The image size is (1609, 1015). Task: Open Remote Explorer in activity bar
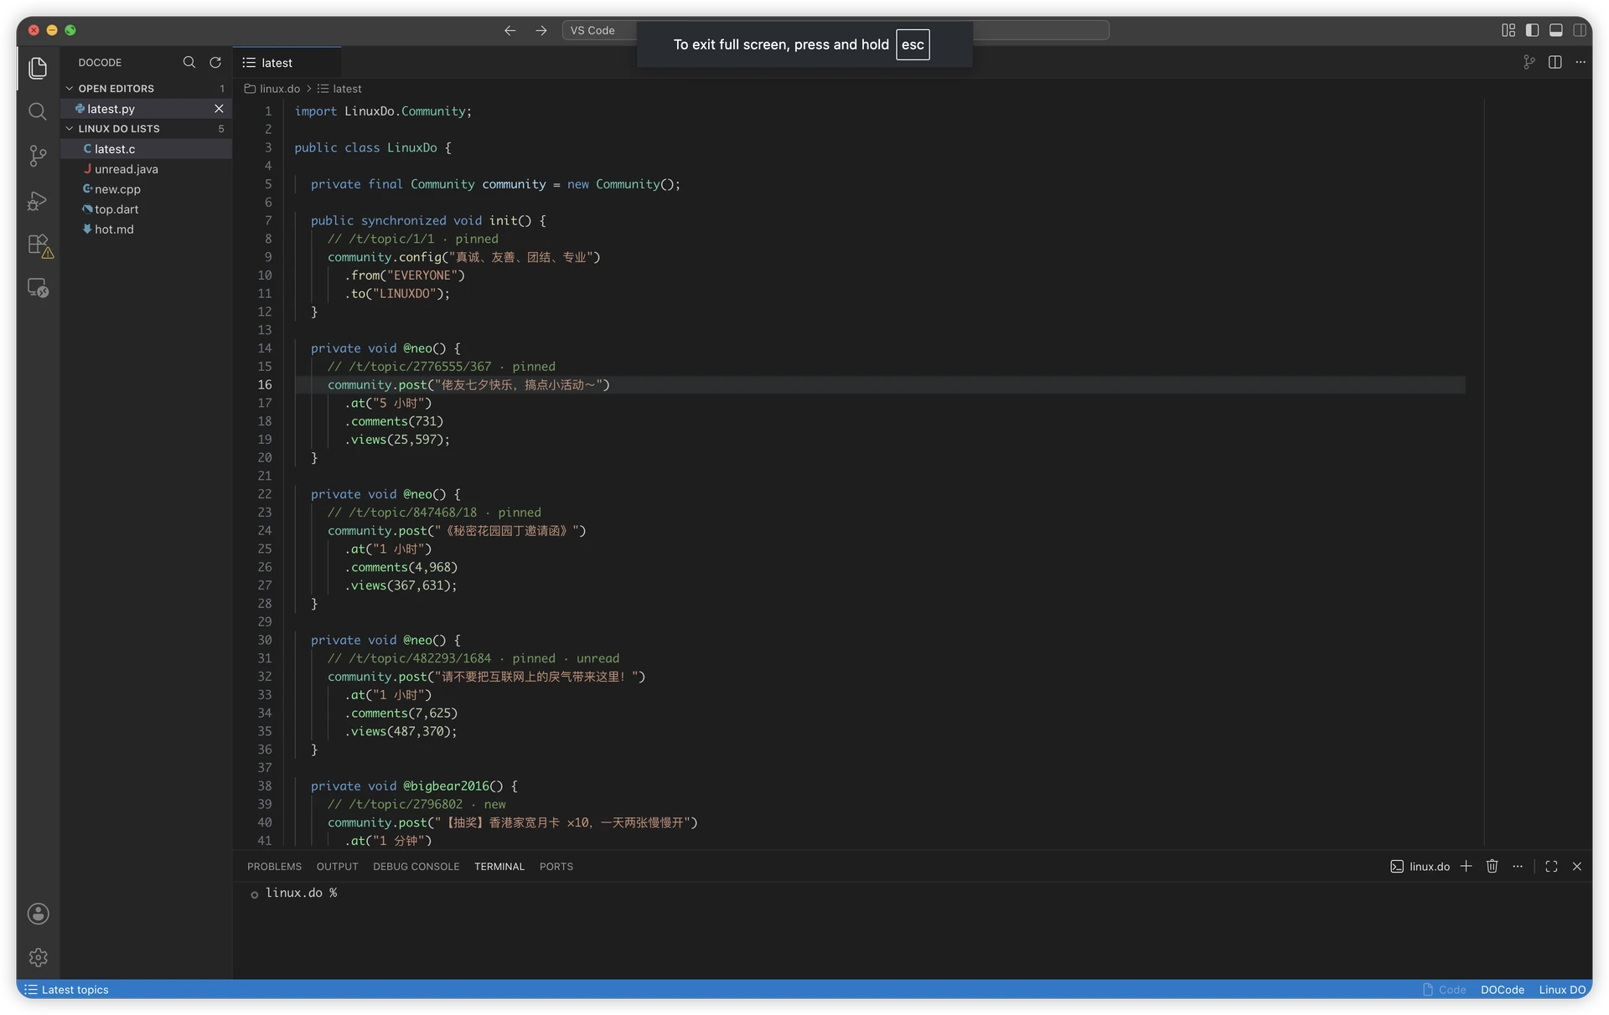pyautogui.click(x=38, y=288)
